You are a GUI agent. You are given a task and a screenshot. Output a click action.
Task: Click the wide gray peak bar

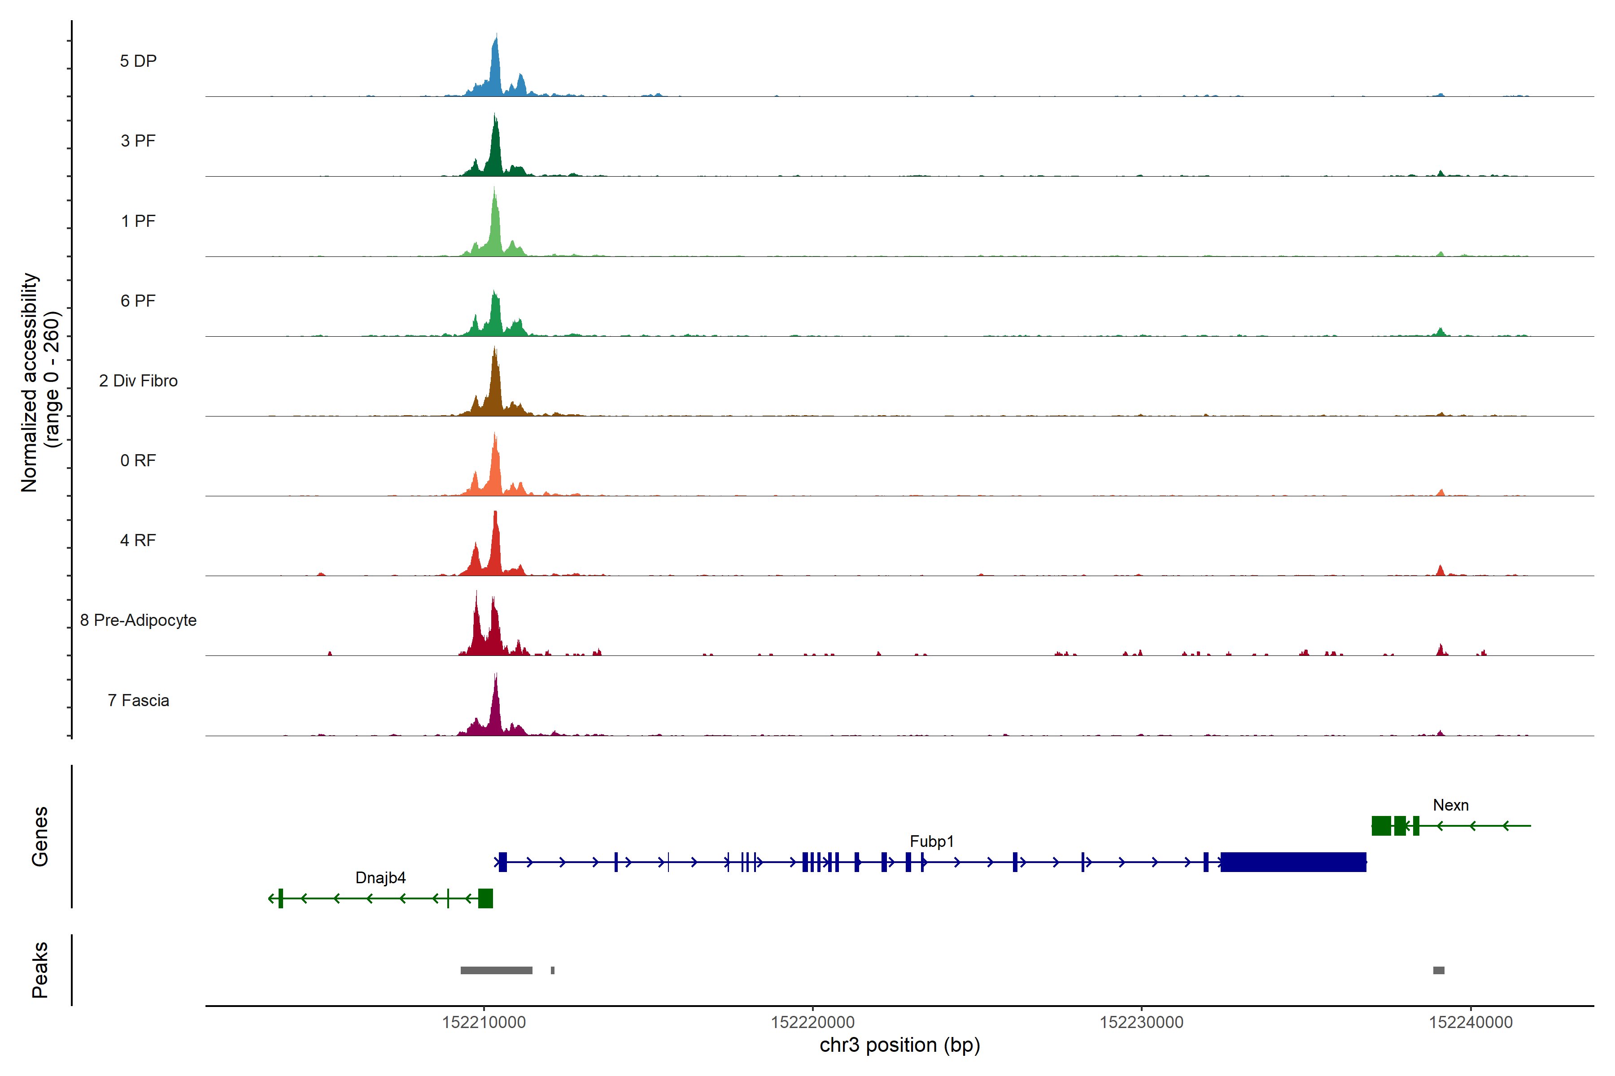click(x=496, y=970)
